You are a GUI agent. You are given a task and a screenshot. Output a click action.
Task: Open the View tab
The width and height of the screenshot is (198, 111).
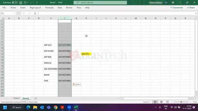(79, 8)
